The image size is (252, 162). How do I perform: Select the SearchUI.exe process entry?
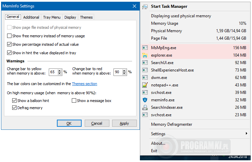coord(195,63)
